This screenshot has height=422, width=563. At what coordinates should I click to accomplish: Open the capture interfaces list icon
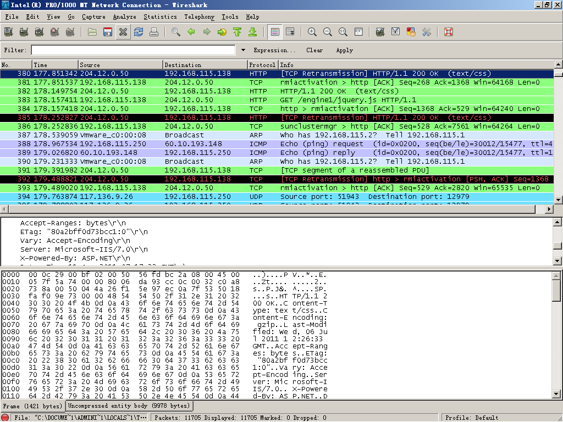[x=9, y=32]
